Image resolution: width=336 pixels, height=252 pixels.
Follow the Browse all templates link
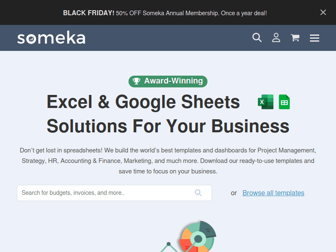click(x=273, y=193)
